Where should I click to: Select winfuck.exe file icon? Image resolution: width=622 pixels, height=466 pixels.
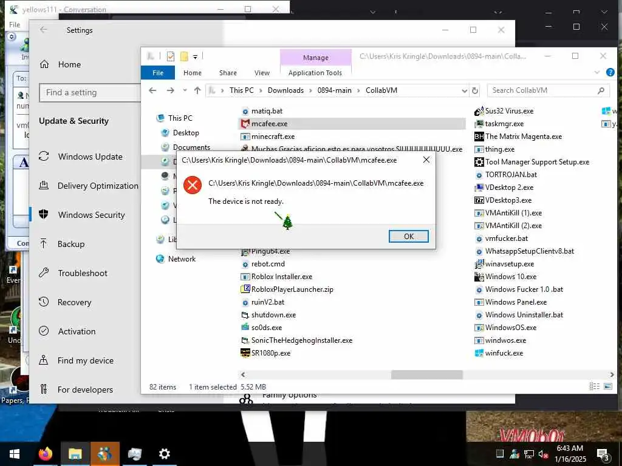[479, 353]
